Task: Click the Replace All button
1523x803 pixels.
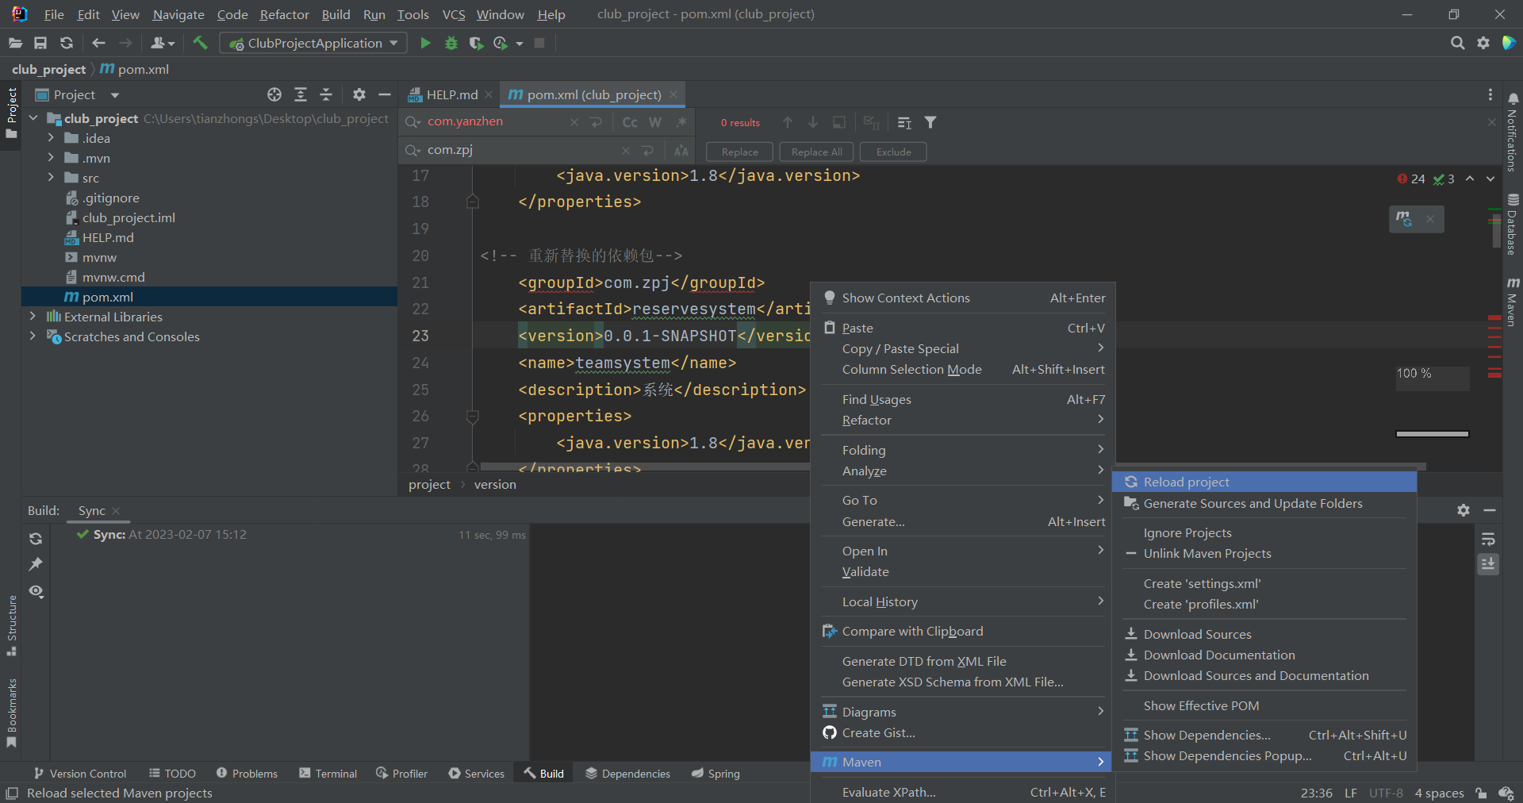Action: [x=816, y=152]
